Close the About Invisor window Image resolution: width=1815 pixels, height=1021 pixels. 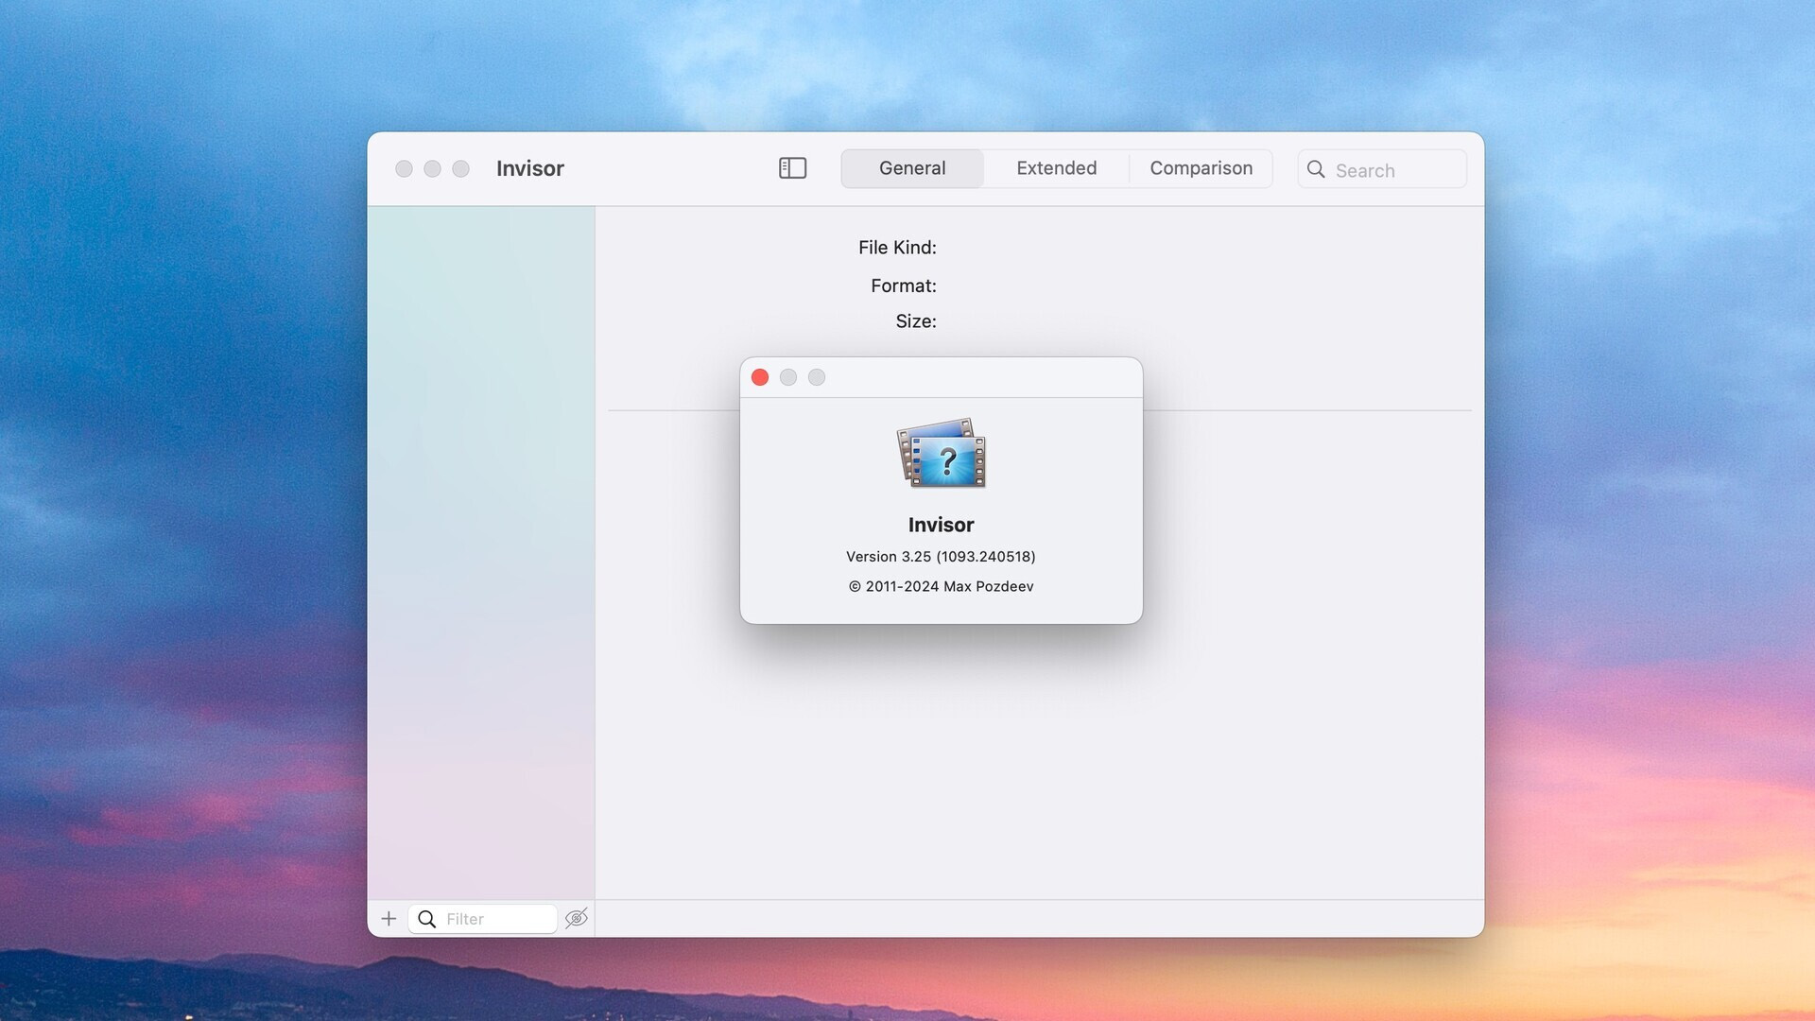760,376
